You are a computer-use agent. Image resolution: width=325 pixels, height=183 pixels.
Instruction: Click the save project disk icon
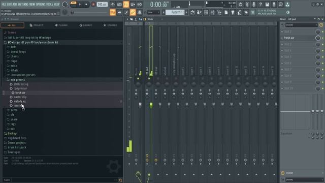pos(267,5)
